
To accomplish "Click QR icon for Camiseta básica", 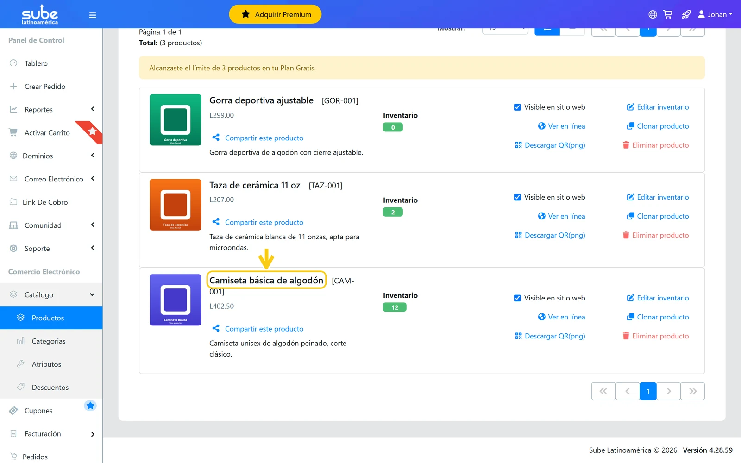I will 518,336.
